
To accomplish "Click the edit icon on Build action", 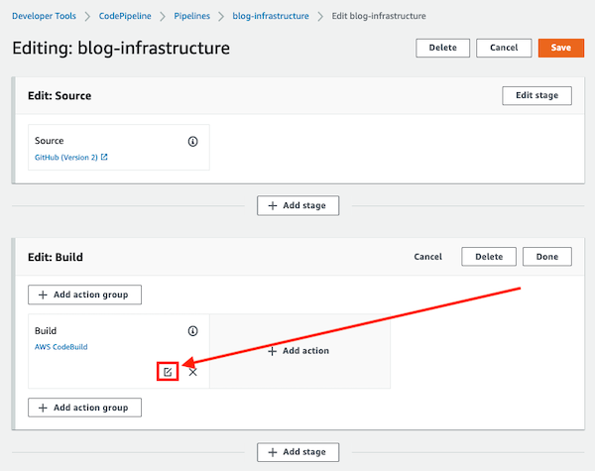I will point(168,372).
